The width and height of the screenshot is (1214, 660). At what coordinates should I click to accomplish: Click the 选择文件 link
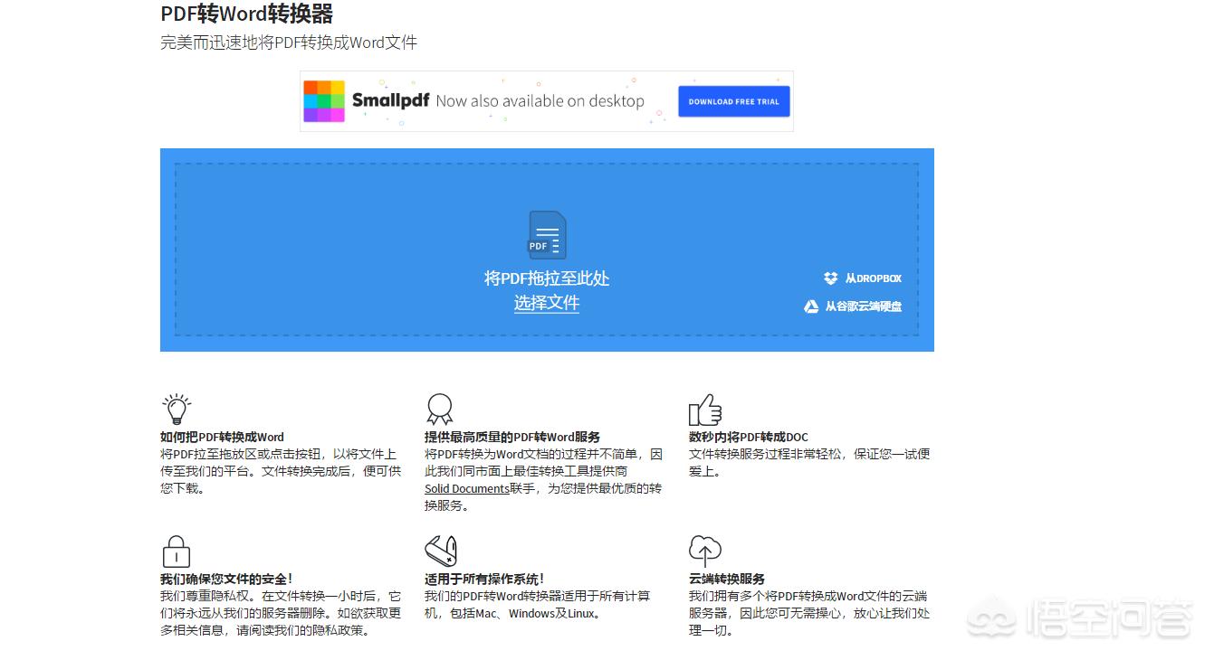pos(547,303)
